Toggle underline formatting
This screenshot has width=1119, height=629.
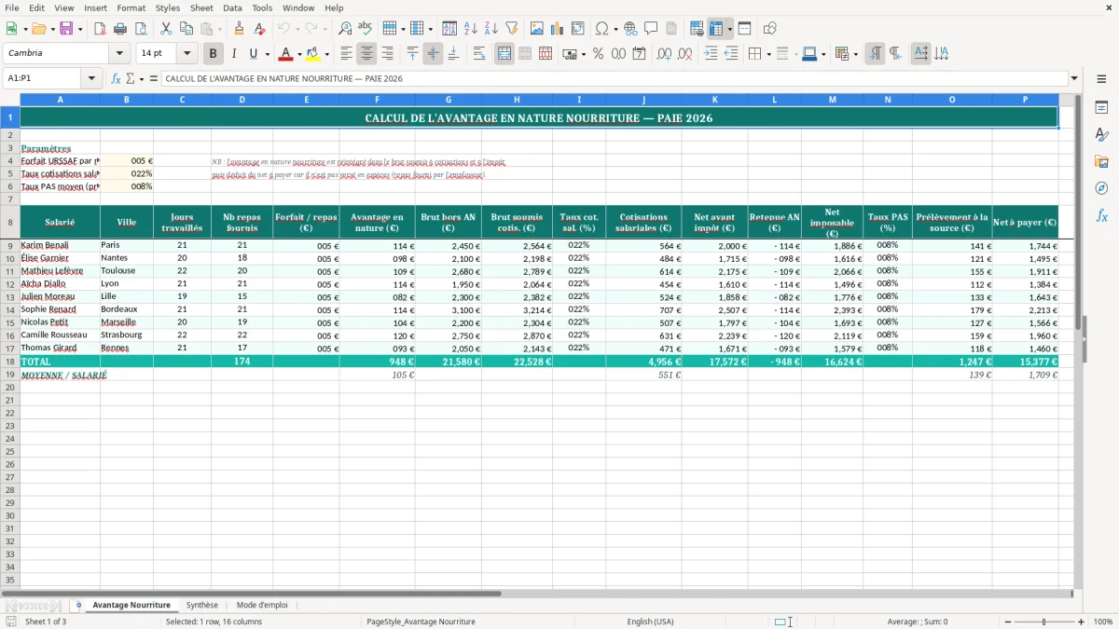[x=253, y=54]
